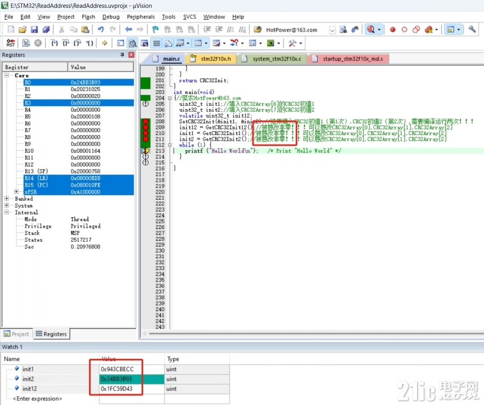Toggle the Command window
The width and height of the screenshot is (484, 405).
tap(121, 43)
